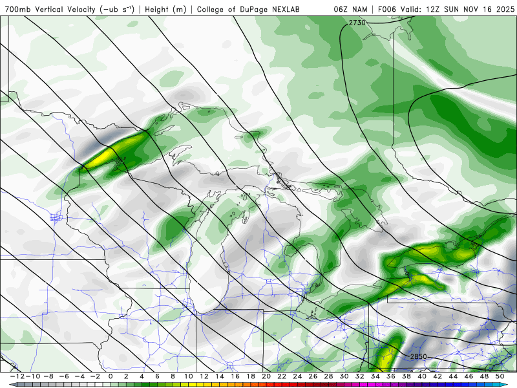Click the -6 value on the color scale
The width and height of the screenshot is (517, 388).
(64, 376)
